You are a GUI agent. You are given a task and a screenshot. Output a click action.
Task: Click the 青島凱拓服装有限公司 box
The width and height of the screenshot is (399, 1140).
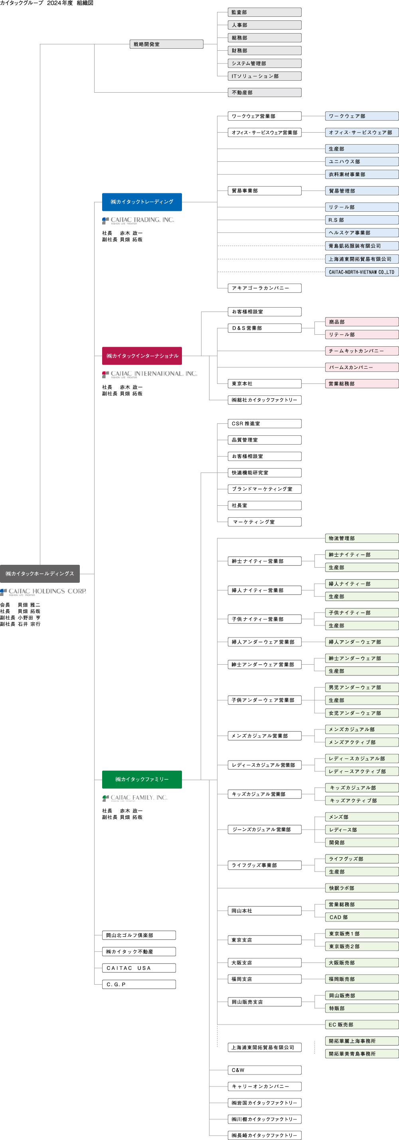tap(362, 246)
